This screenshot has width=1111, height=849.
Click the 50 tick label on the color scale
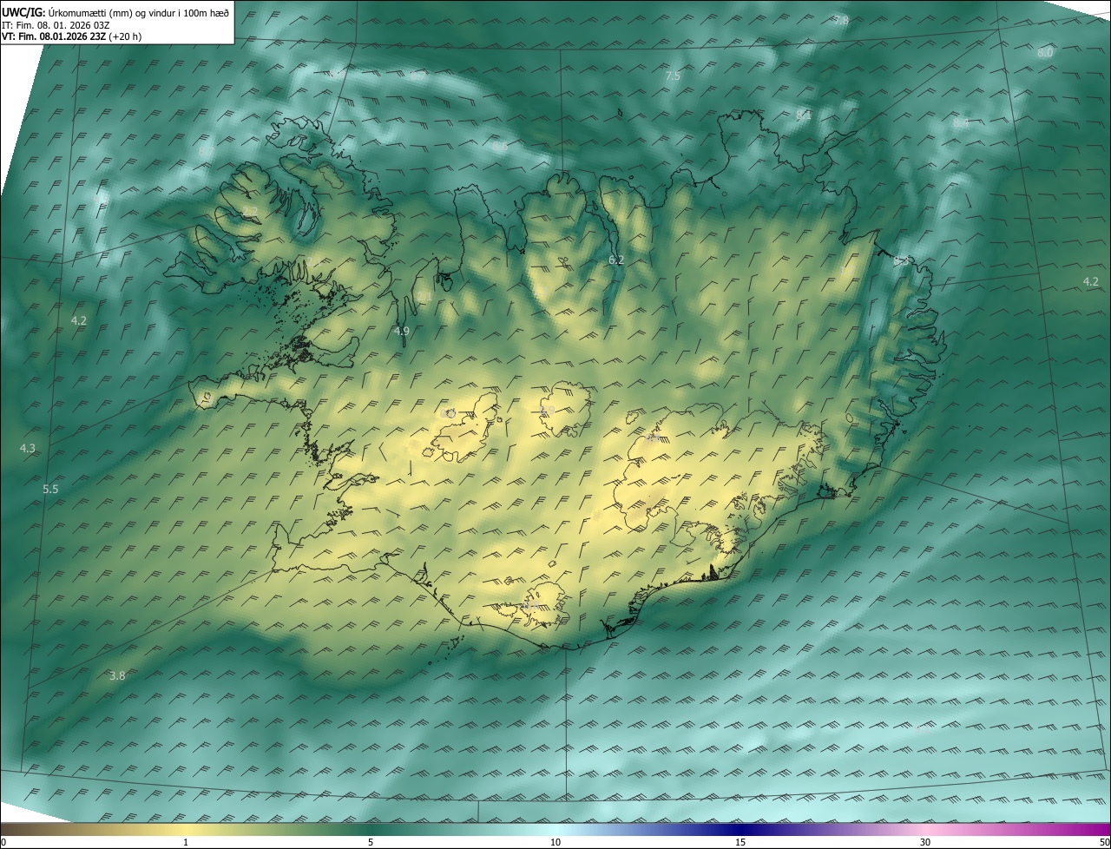tap(1104, 842)
